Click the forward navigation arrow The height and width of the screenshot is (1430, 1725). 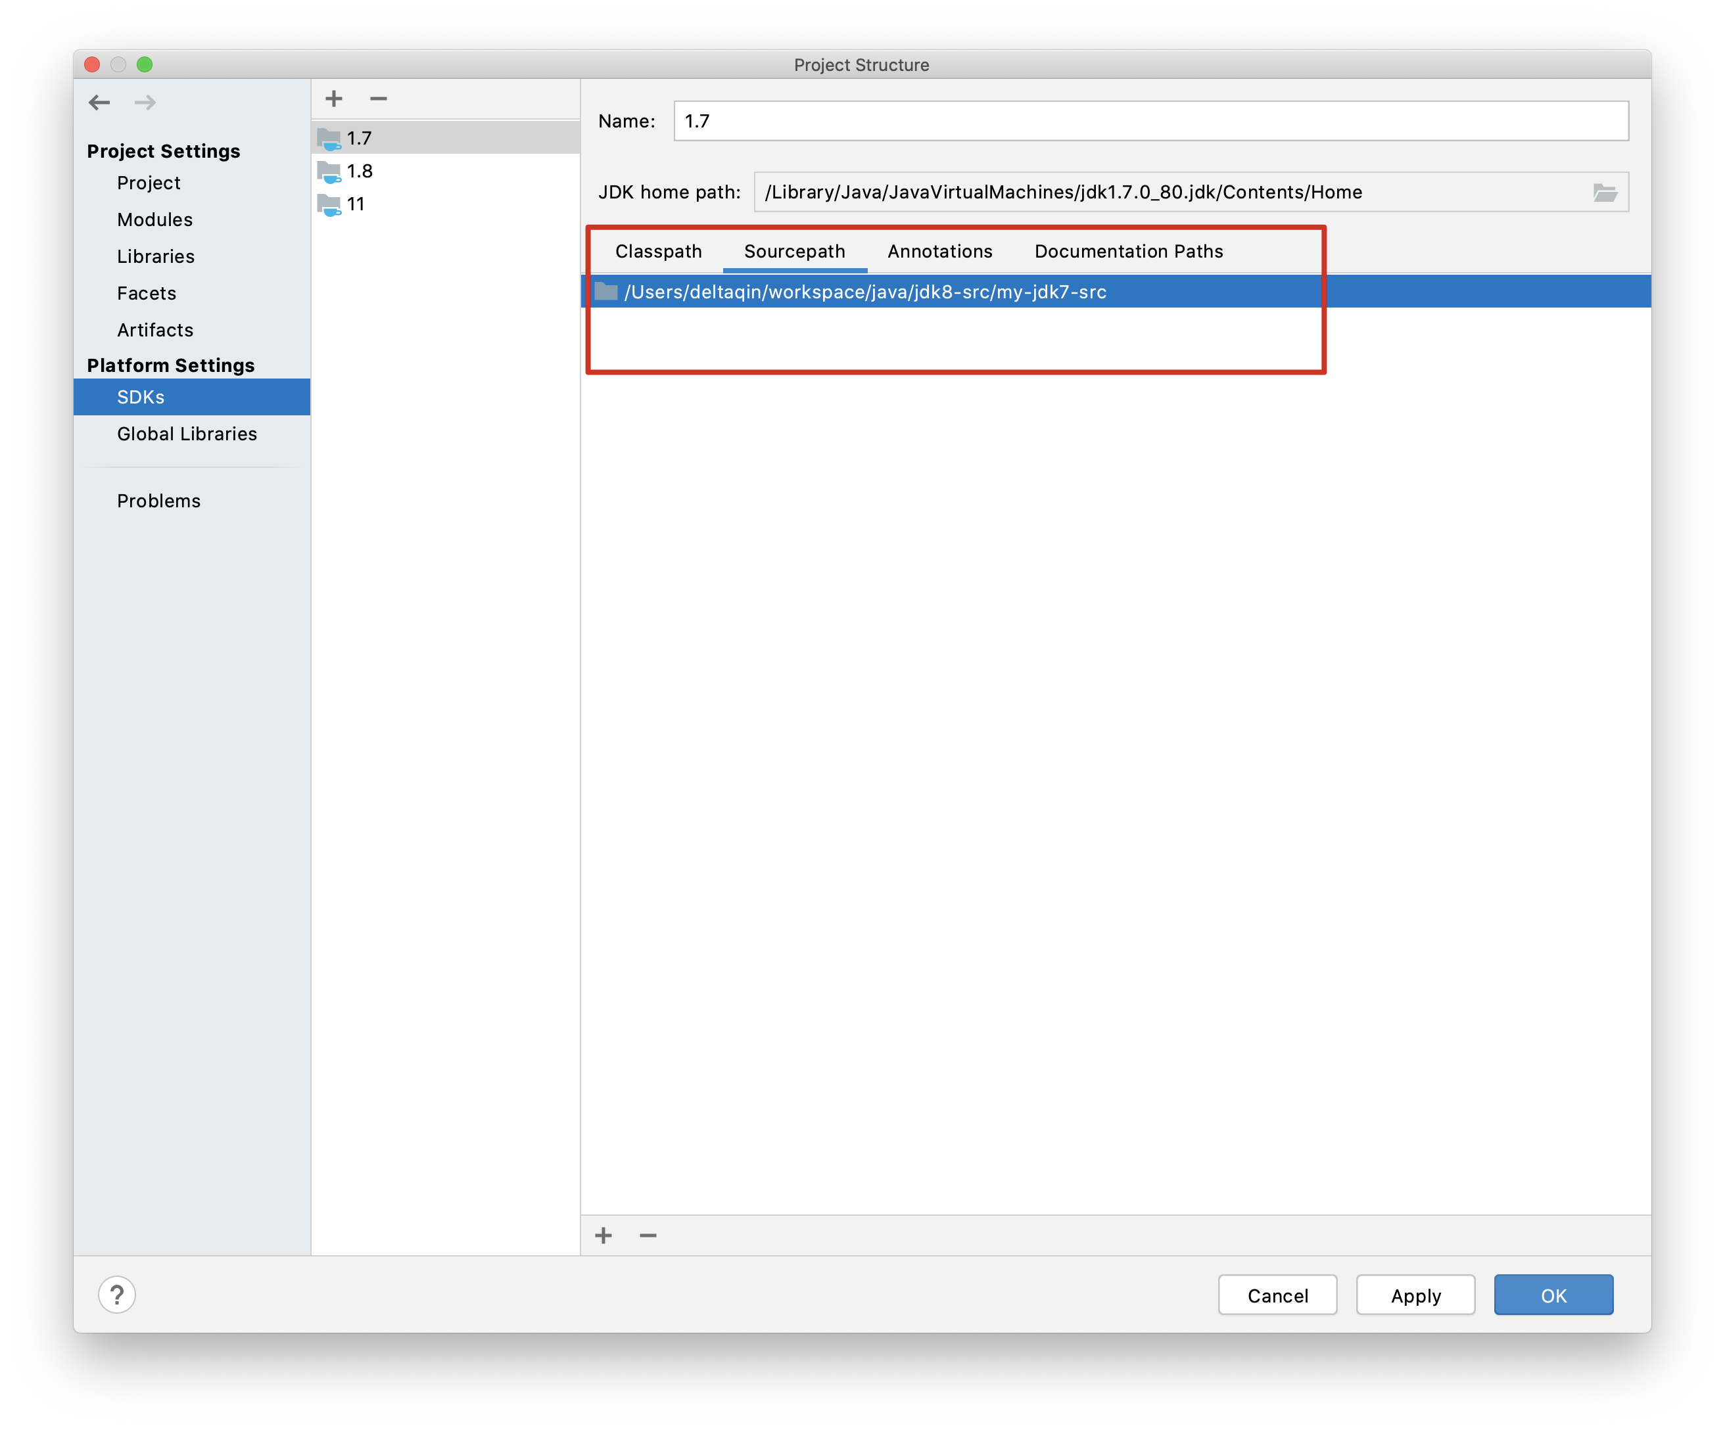(x=145, y=103)
